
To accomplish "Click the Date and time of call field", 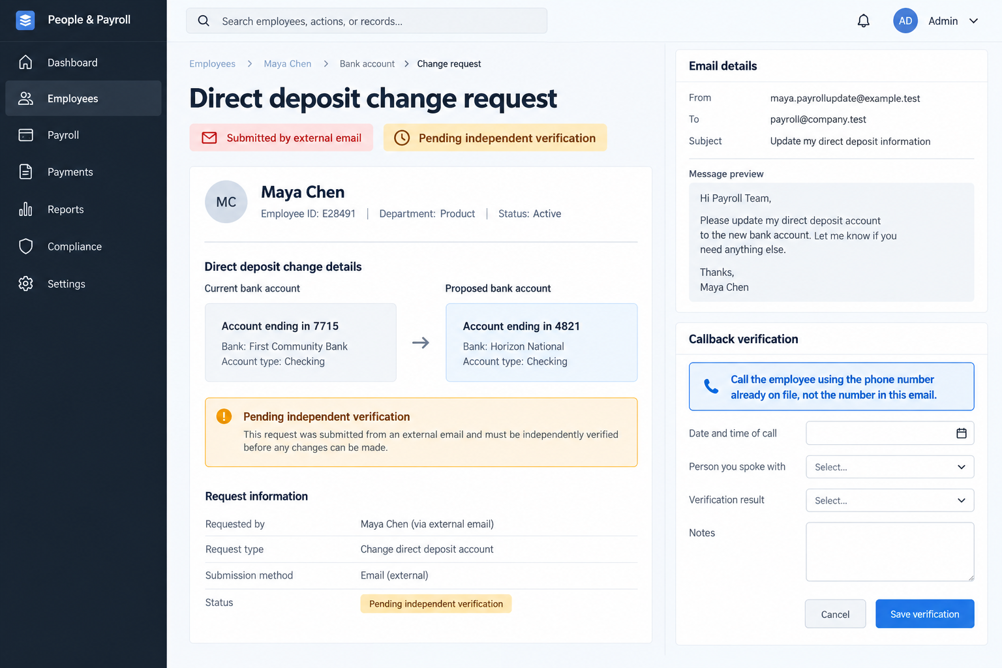I will click(890, 433).
